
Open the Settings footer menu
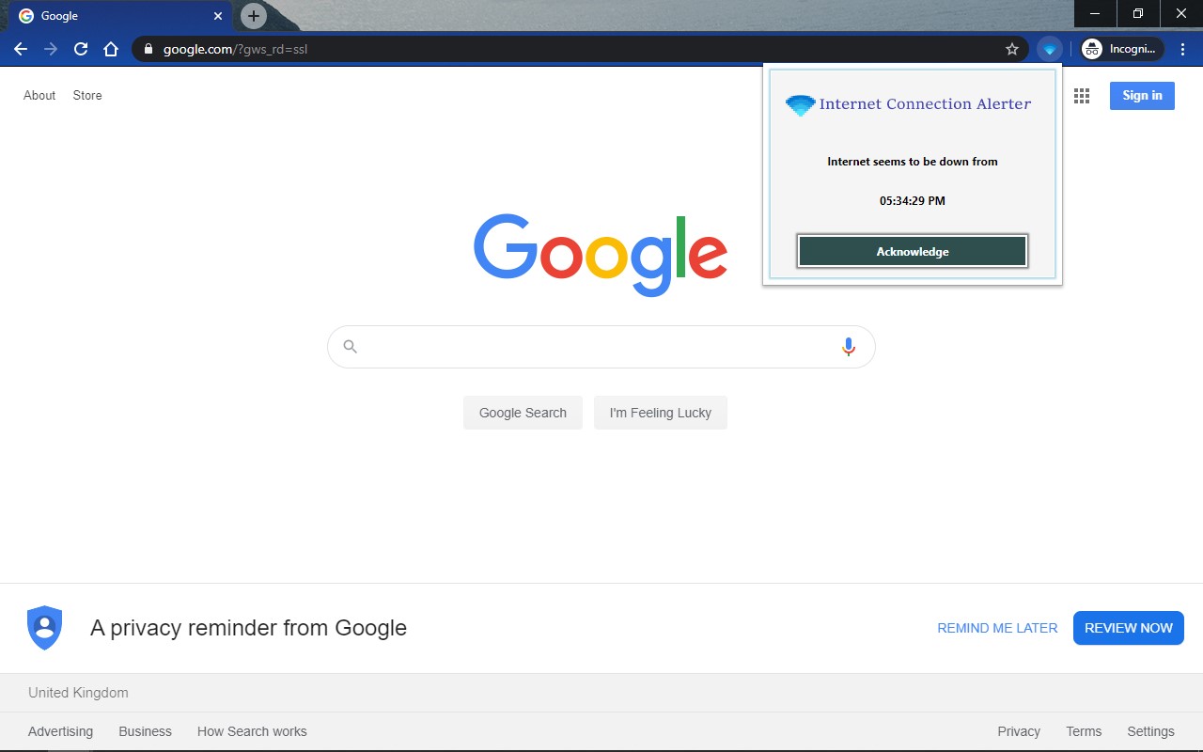[x=1150, y=731]
